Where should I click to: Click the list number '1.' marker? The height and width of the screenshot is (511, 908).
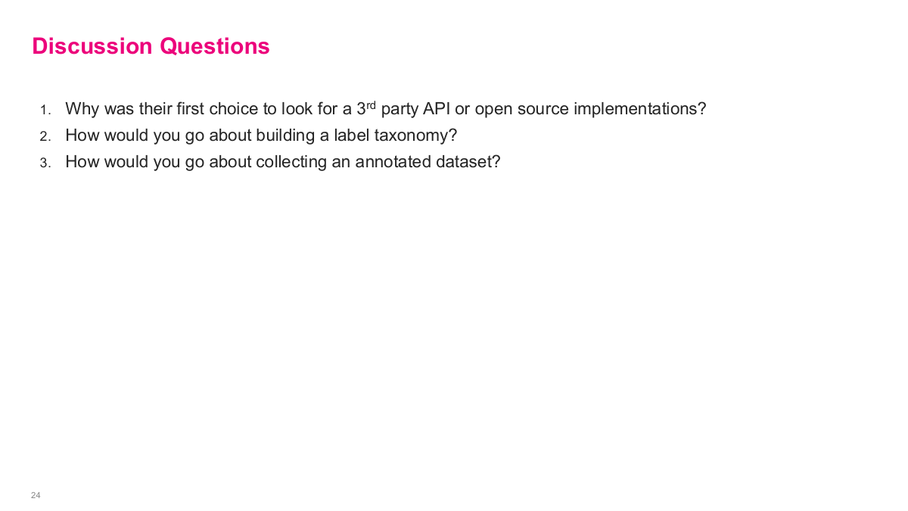(45, 111)
